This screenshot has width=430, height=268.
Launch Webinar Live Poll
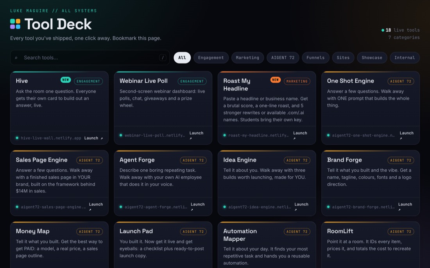[196, 135]
